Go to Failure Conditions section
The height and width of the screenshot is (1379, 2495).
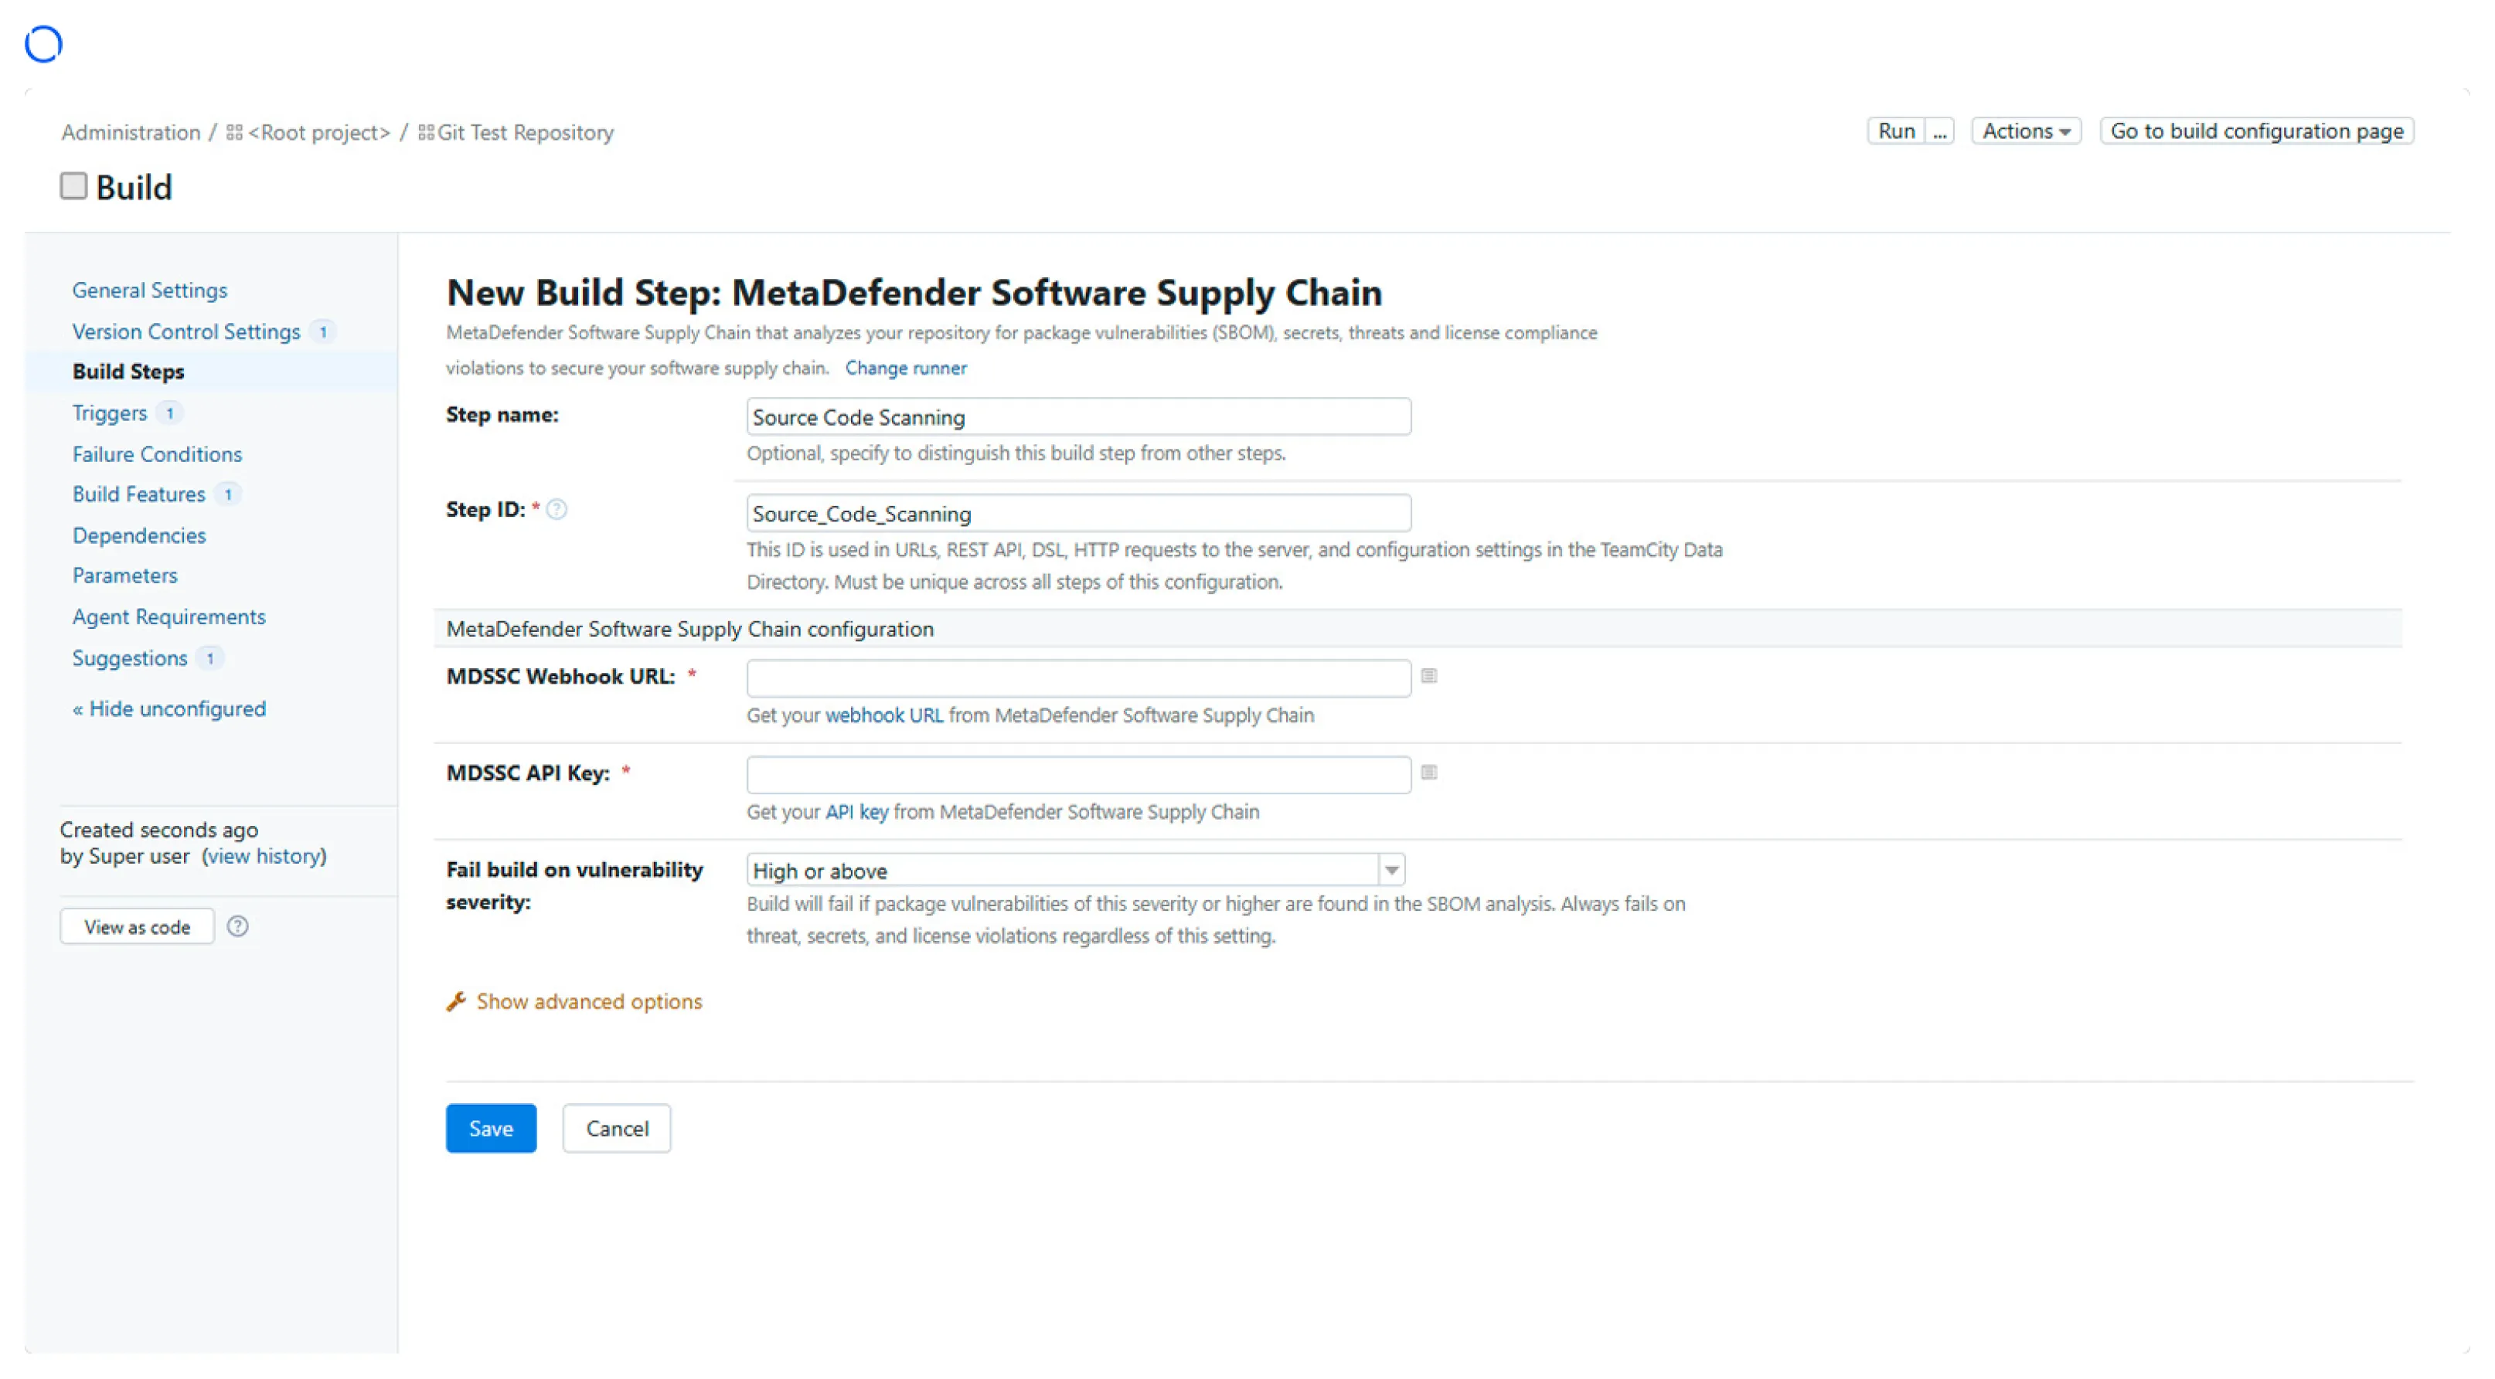157,454
